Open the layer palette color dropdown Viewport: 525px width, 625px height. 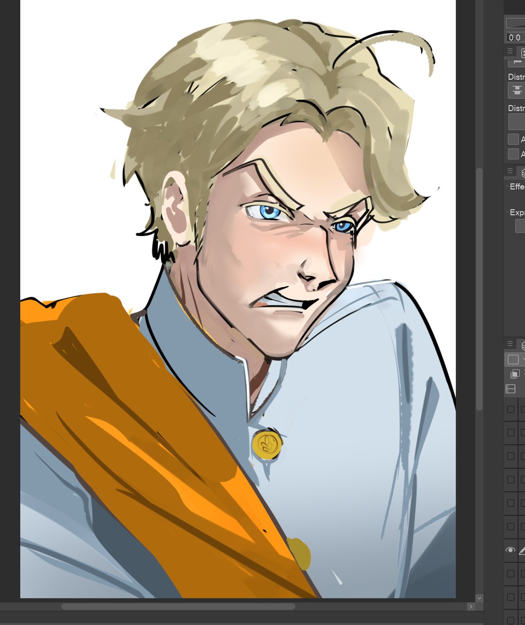515,360
